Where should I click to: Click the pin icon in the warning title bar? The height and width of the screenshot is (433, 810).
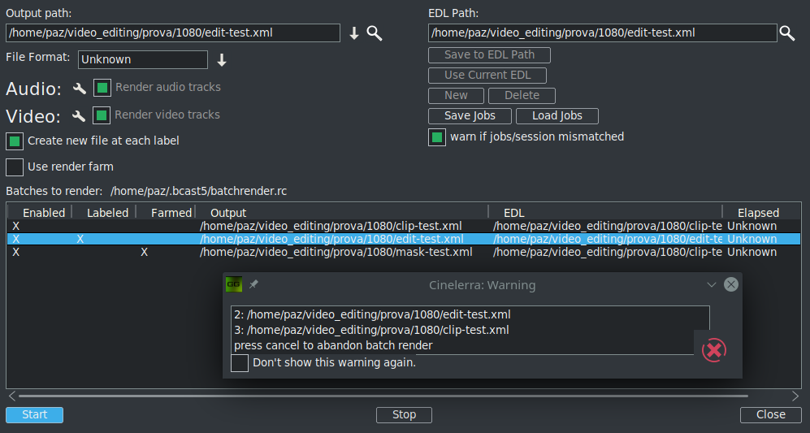click(253, 284)
